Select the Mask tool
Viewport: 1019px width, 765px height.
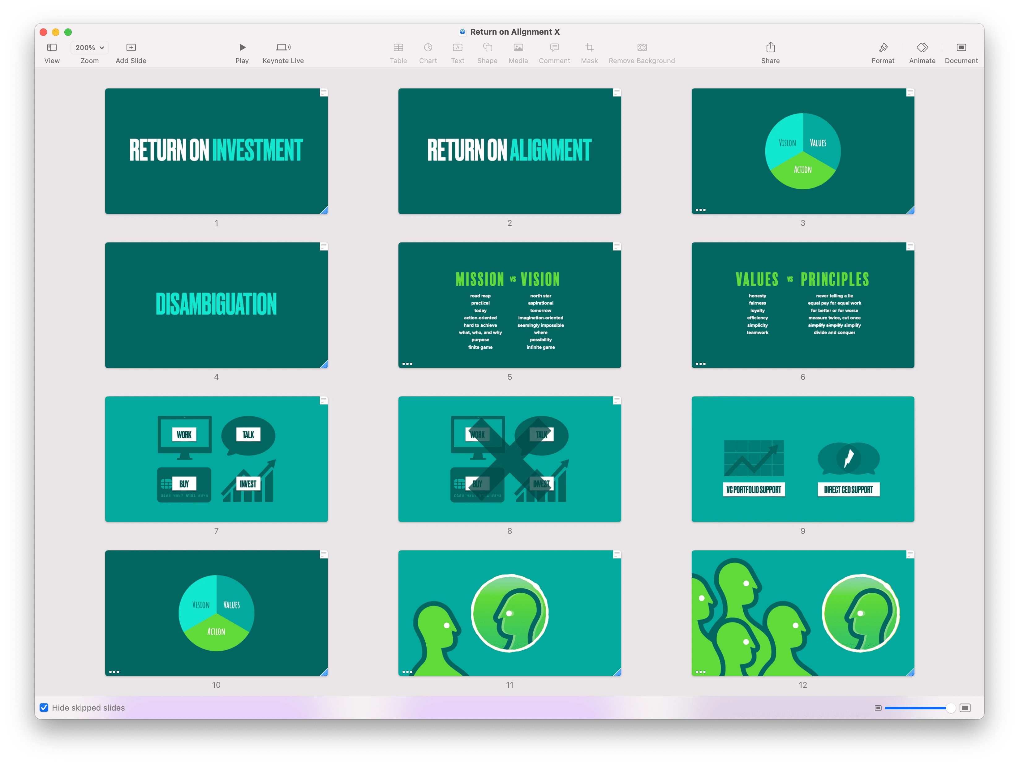[x=589, y=53]
